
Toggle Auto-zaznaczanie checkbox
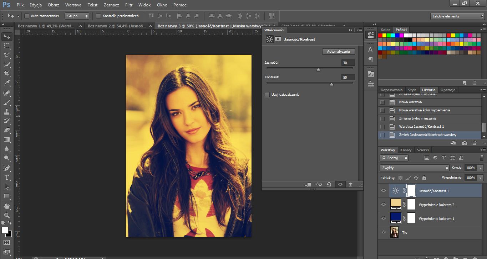(x=26, y=16)
